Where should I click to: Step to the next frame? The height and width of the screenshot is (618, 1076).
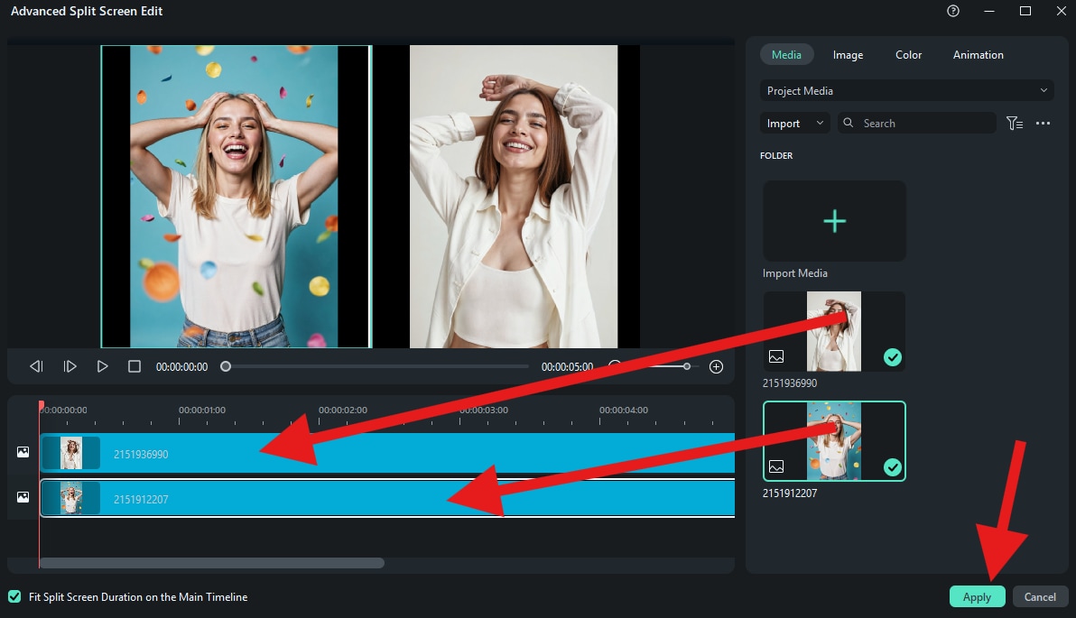coord(70,366)
